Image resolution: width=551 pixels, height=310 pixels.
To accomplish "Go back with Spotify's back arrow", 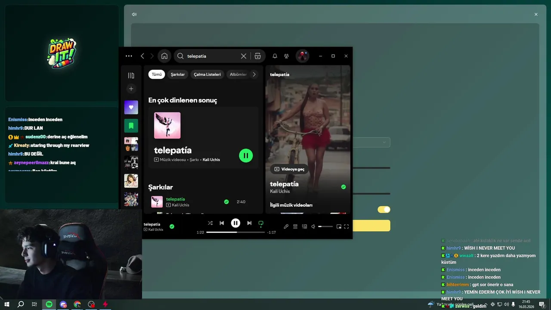I will [x=142, y=56].
